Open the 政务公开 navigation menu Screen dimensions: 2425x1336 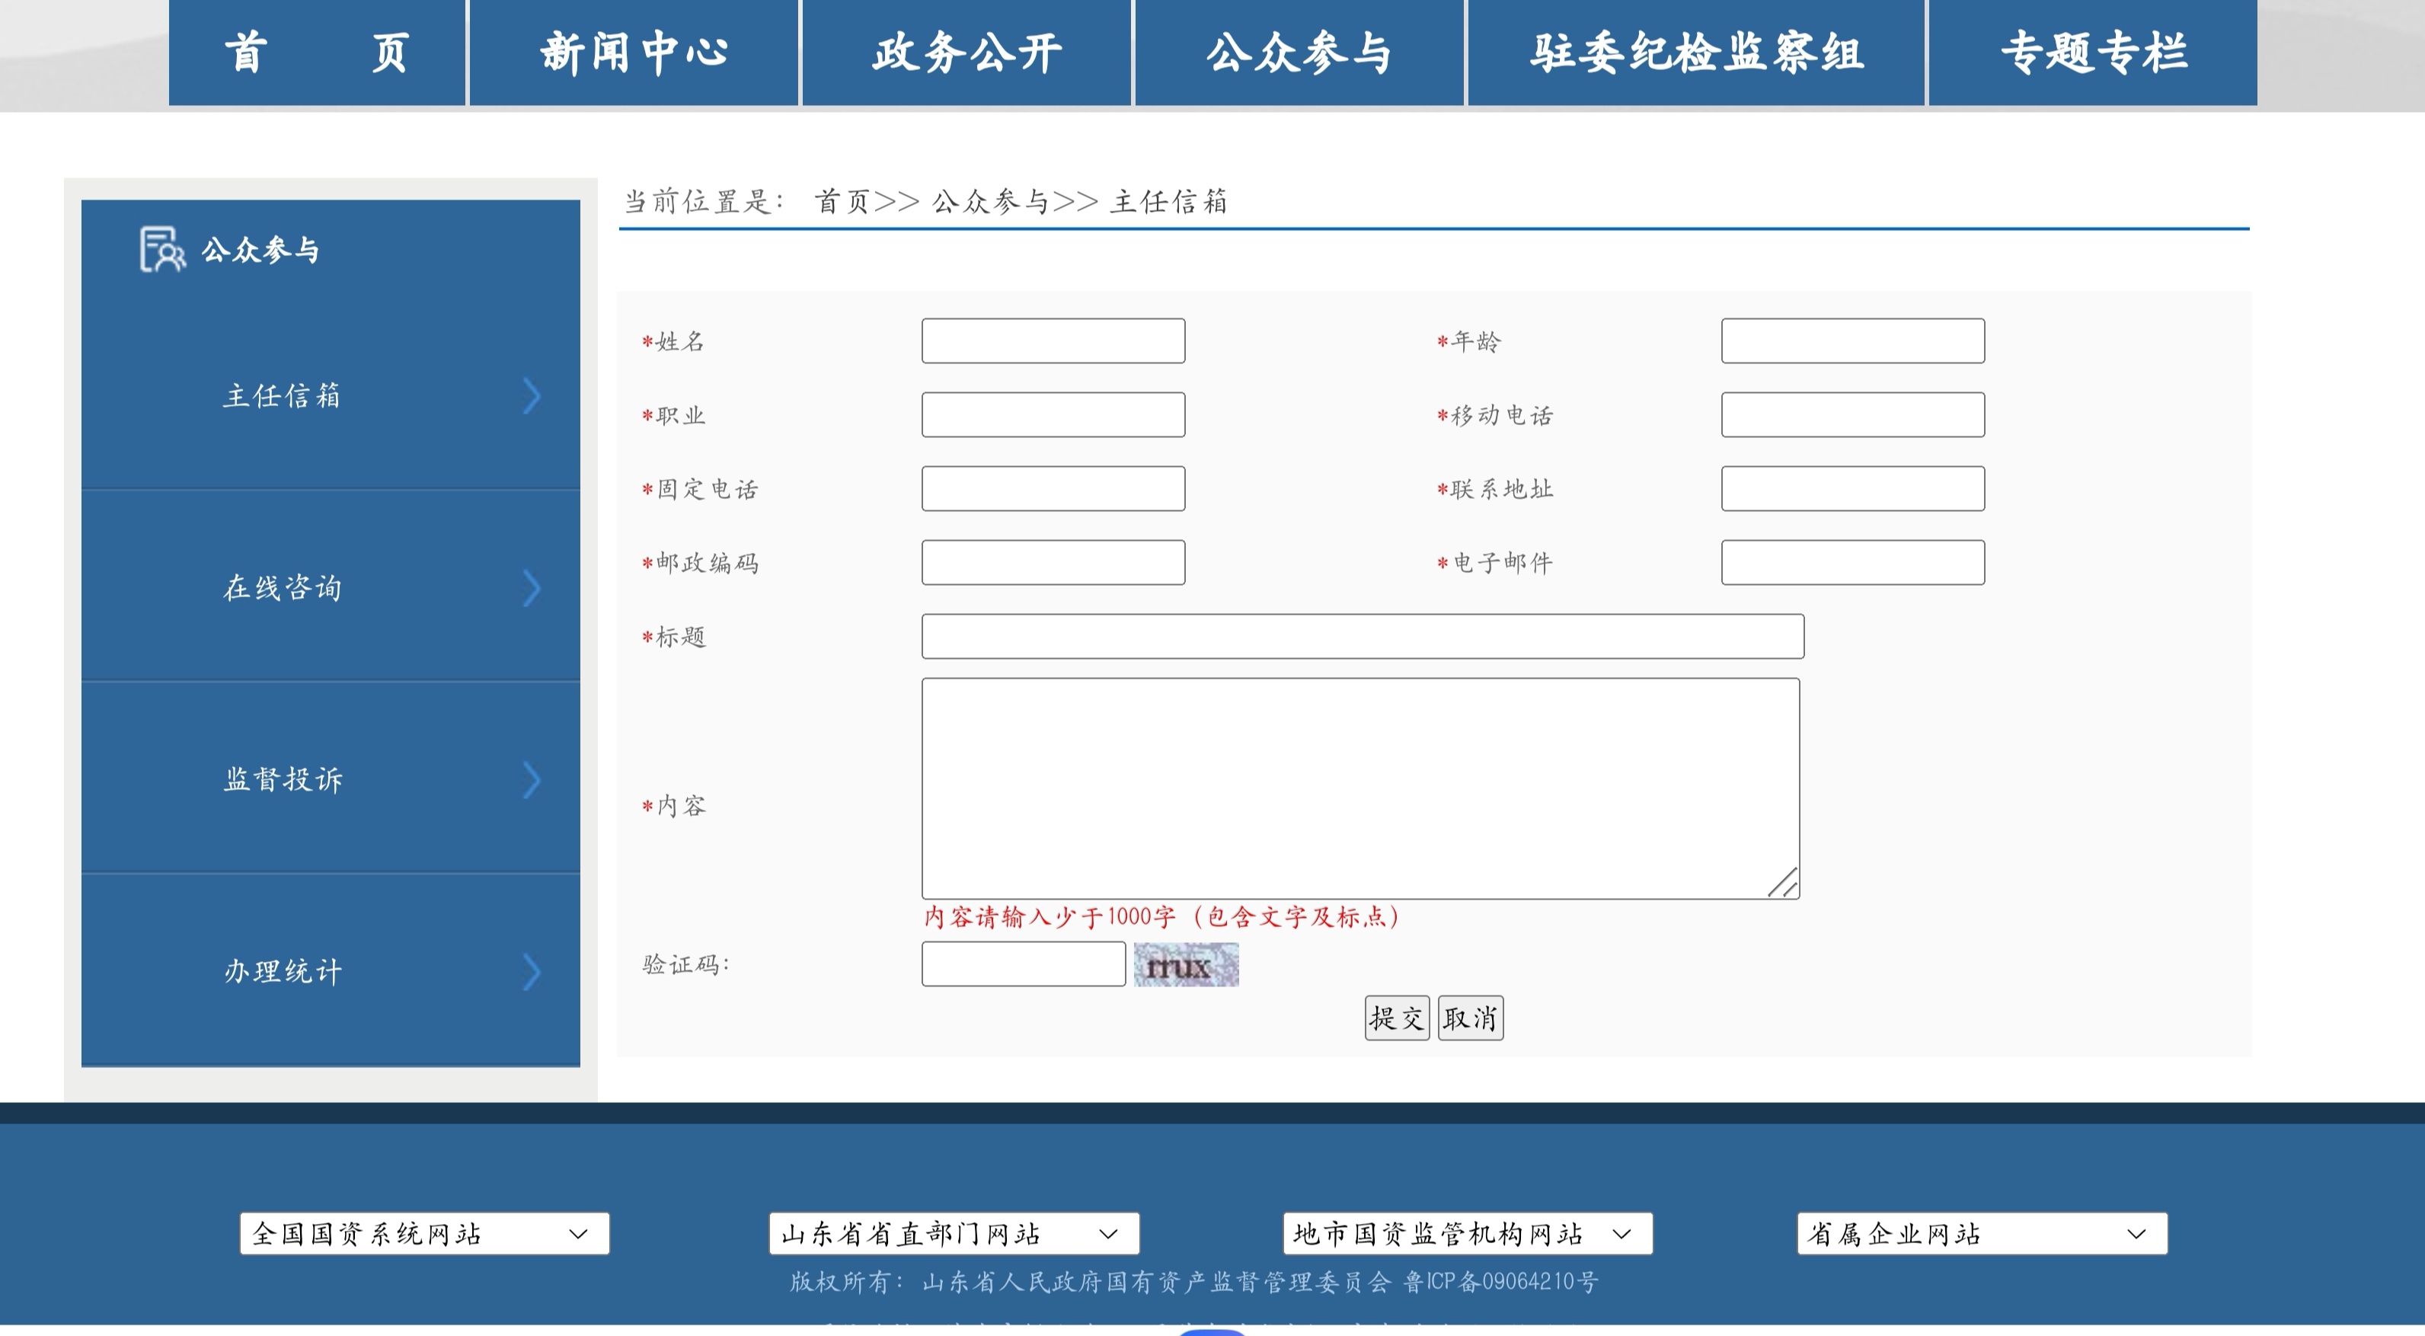966,53
